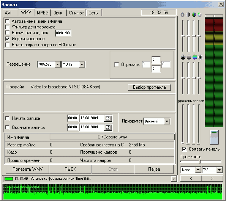Open the Снимок tab
The width and height of the screenshot is (226, 201).
pyautogui.click(x=76, y=13)
